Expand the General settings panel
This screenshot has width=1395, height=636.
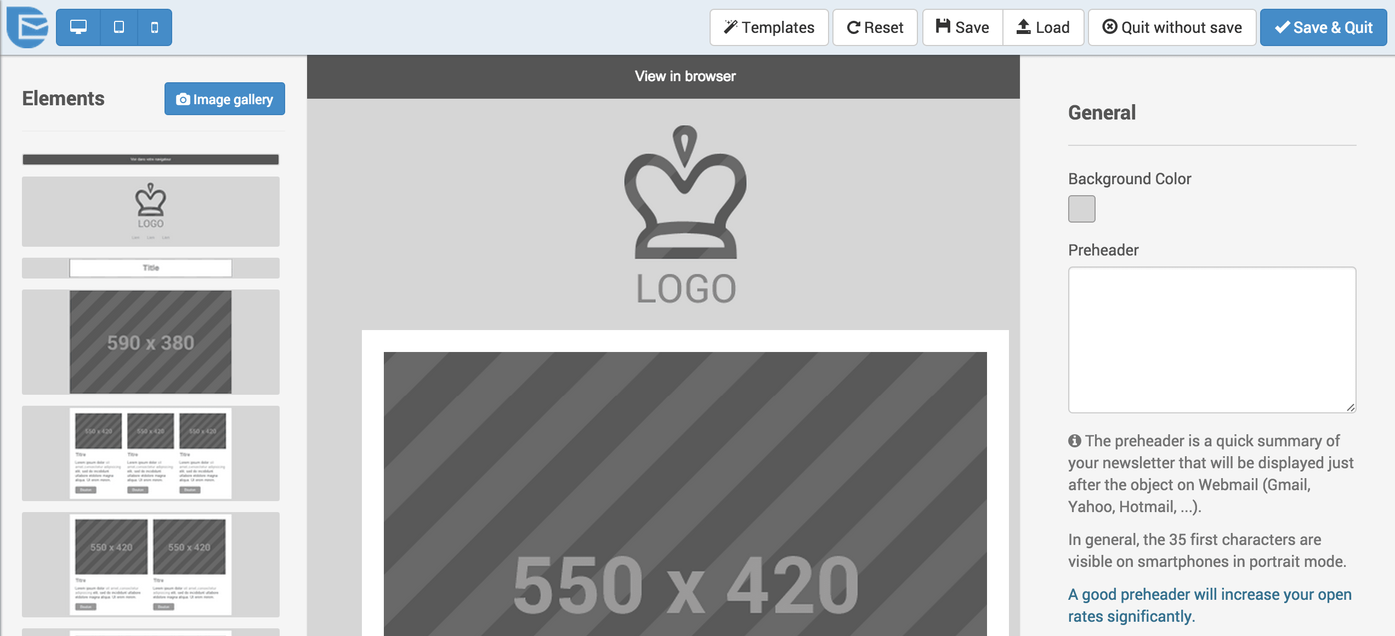[1102, 113]
